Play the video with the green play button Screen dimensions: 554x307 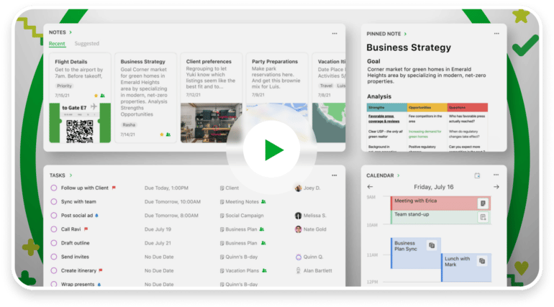[x=272, y=150]
